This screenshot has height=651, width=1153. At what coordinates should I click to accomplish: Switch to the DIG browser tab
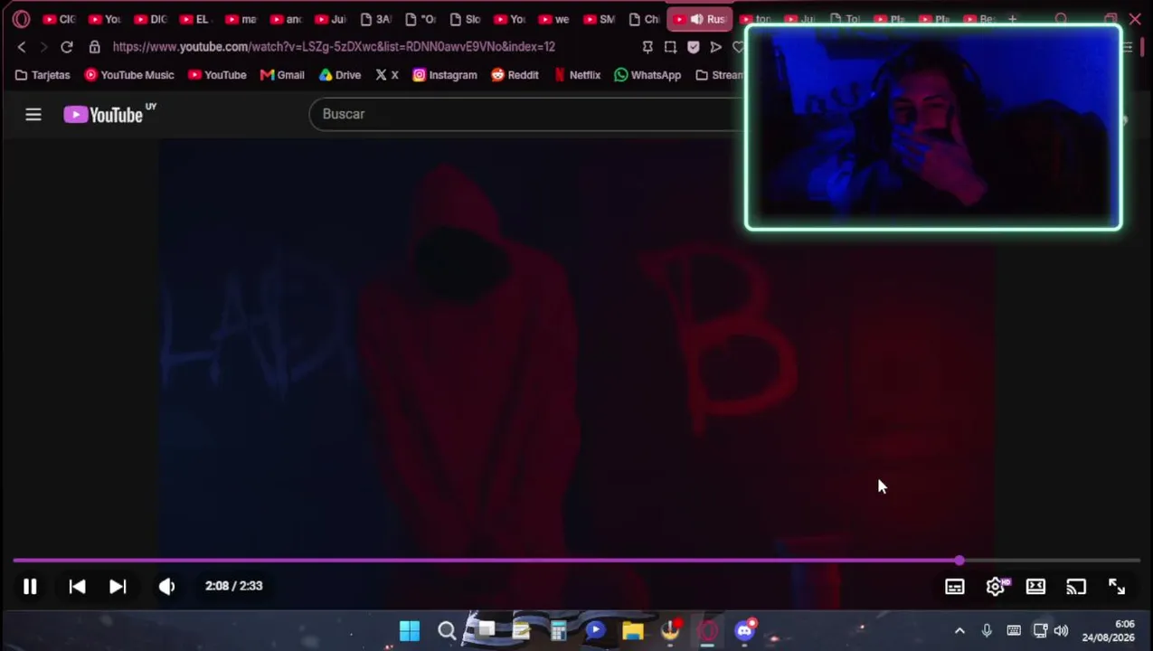coord(150,19)
